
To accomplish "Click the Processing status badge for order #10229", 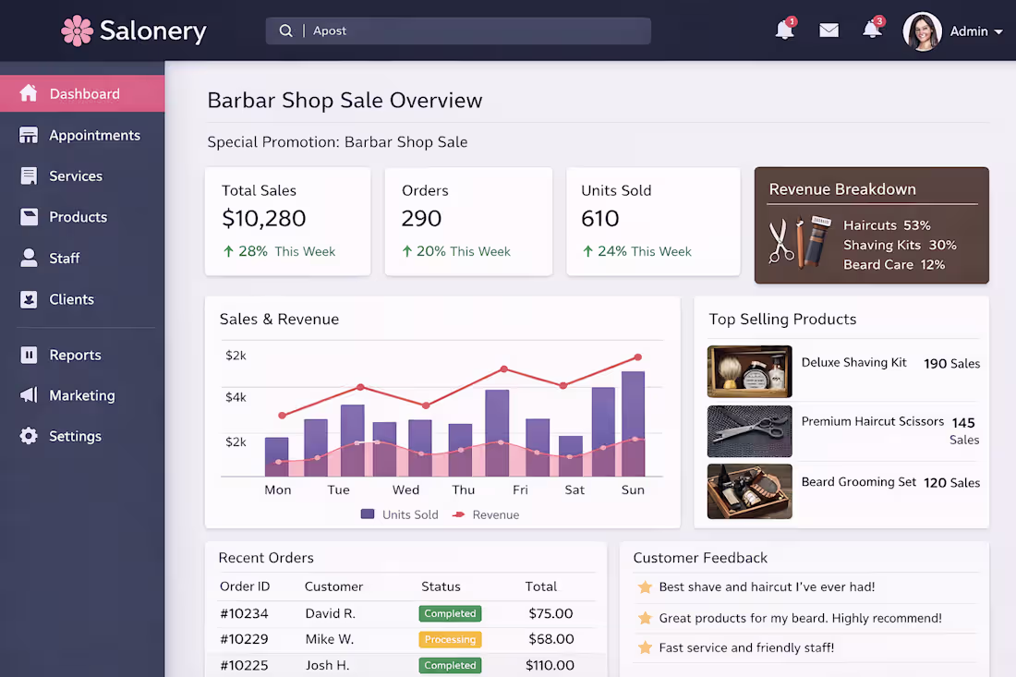I will (x=450, y=639).
